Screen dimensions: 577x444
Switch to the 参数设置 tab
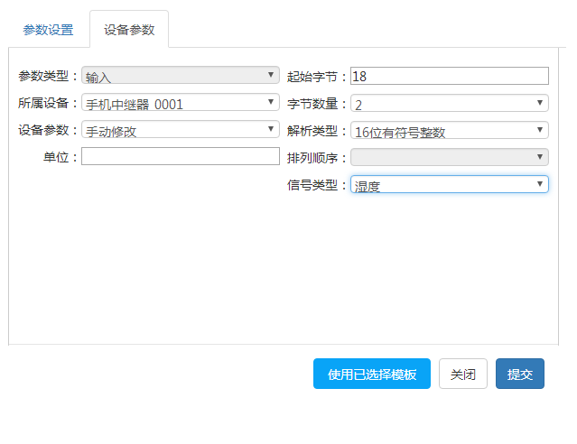[x=48, y=30]
